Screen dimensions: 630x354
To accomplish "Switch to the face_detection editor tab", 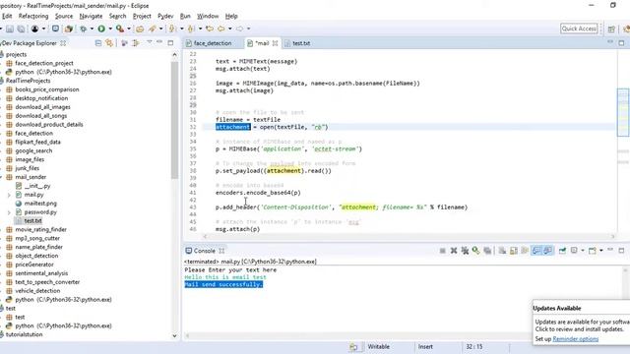I will point(213,43).
